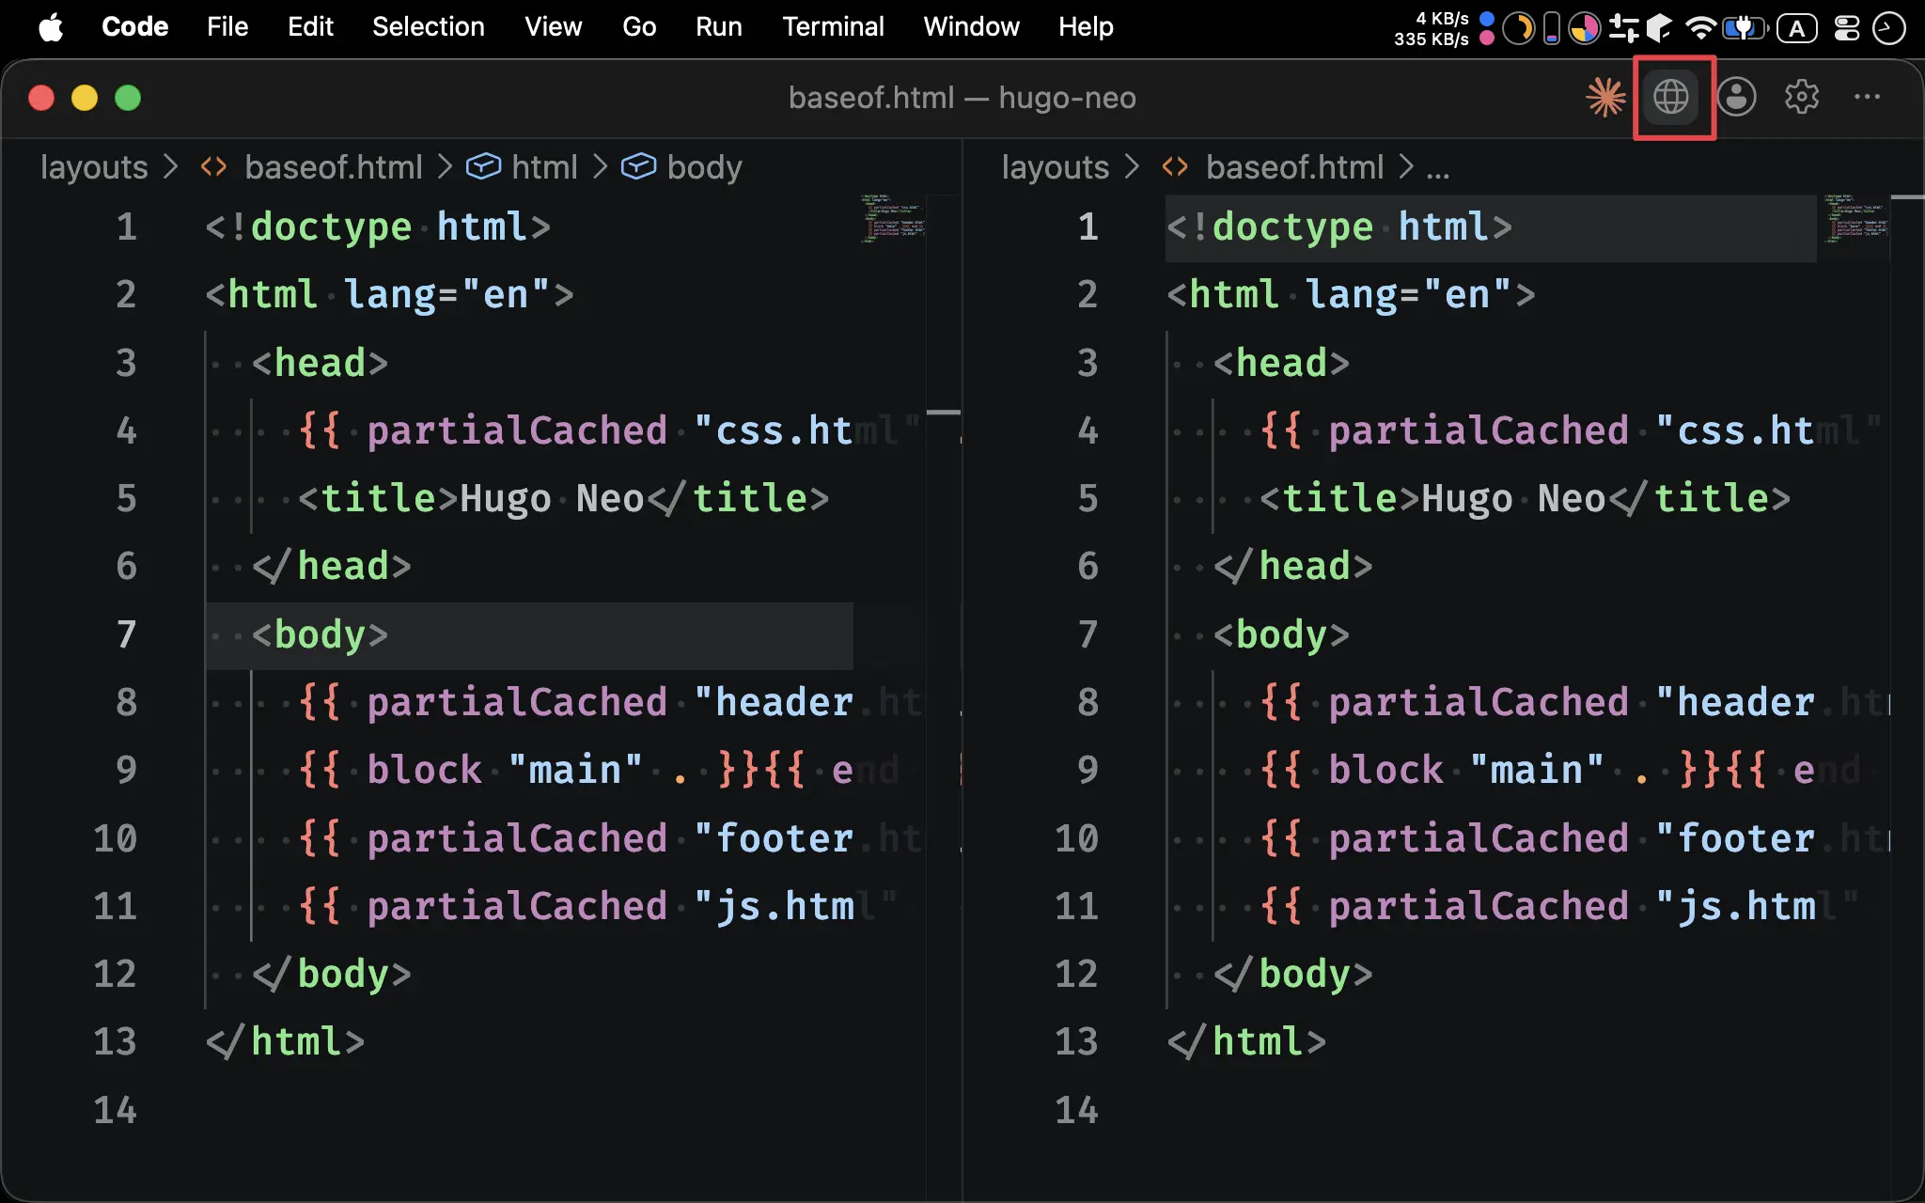1925x1203 pixels.
Task: Click partialCached "header line in left editor
Action: [610, 702]
